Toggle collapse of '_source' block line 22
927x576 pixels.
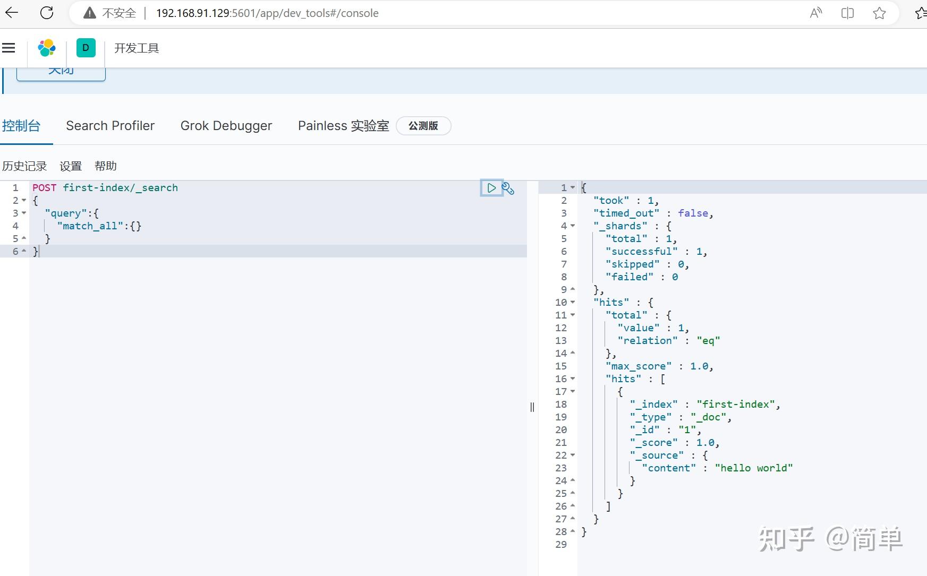click(x=573, y=455)
